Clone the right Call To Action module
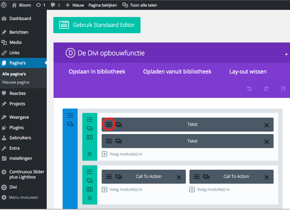The width and height of the screenshot is (290, 210). pyautogui.click(x=206, y=177)
